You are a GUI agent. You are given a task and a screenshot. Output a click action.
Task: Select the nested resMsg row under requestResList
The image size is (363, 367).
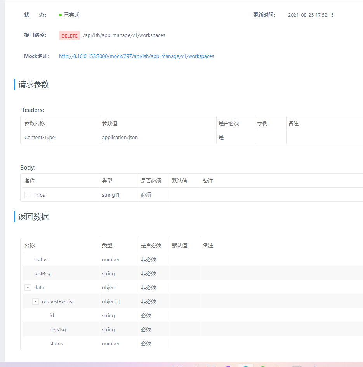(x=193, y=330)
